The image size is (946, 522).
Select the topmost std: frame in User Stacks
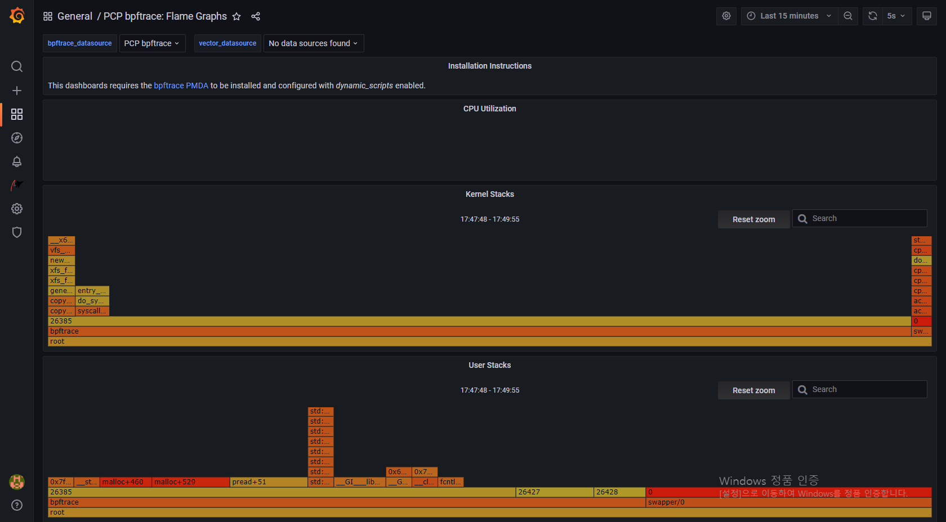[321, 411]
